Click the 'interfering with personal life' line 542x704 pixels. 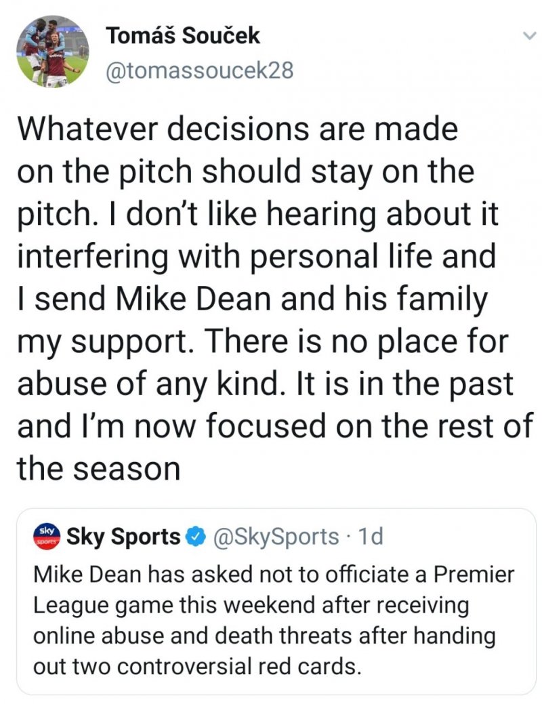pos(255,257)
